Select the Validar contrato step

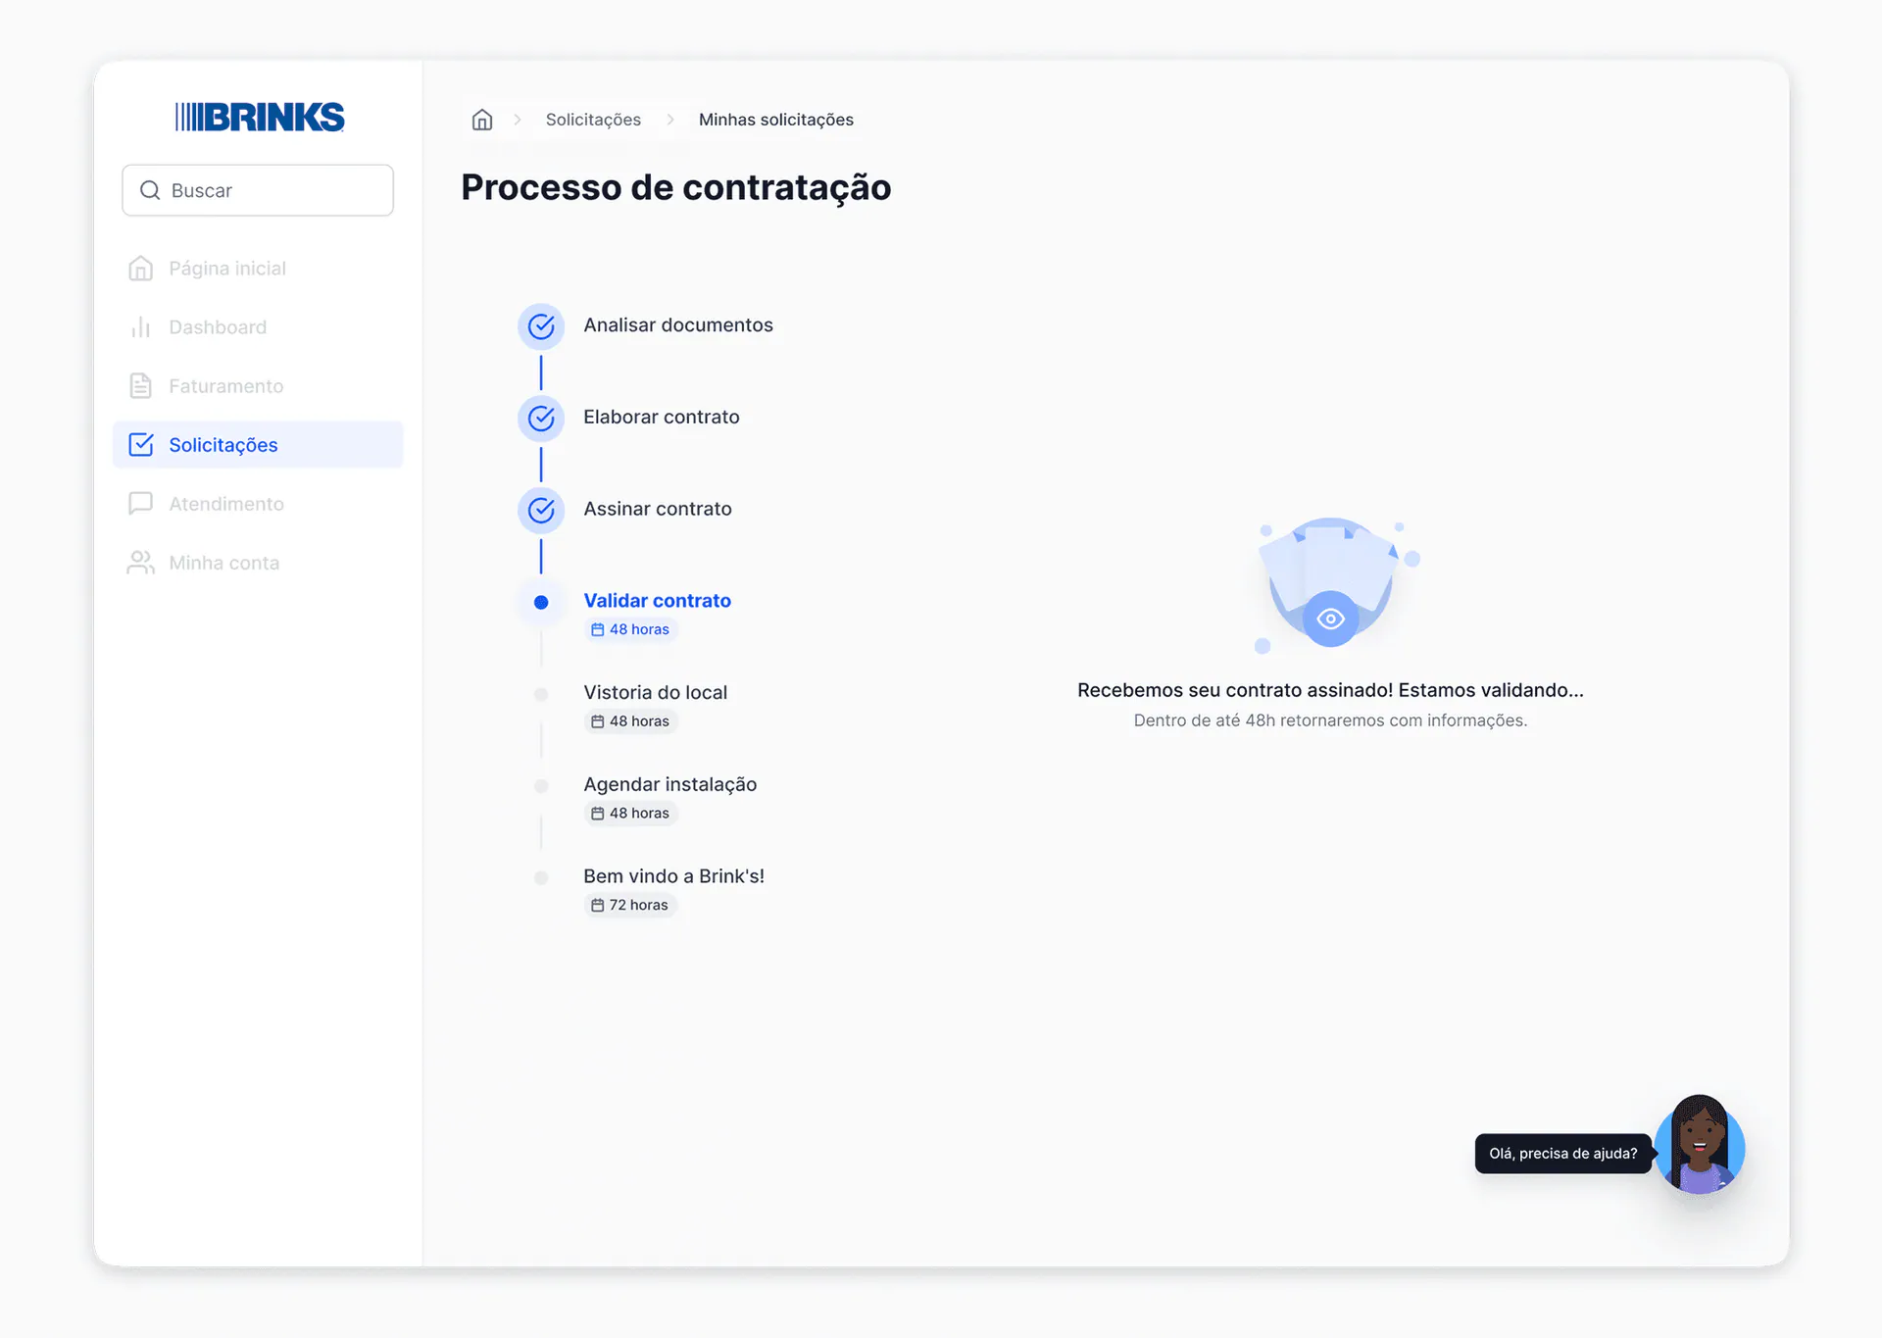(x=658, y=601)
